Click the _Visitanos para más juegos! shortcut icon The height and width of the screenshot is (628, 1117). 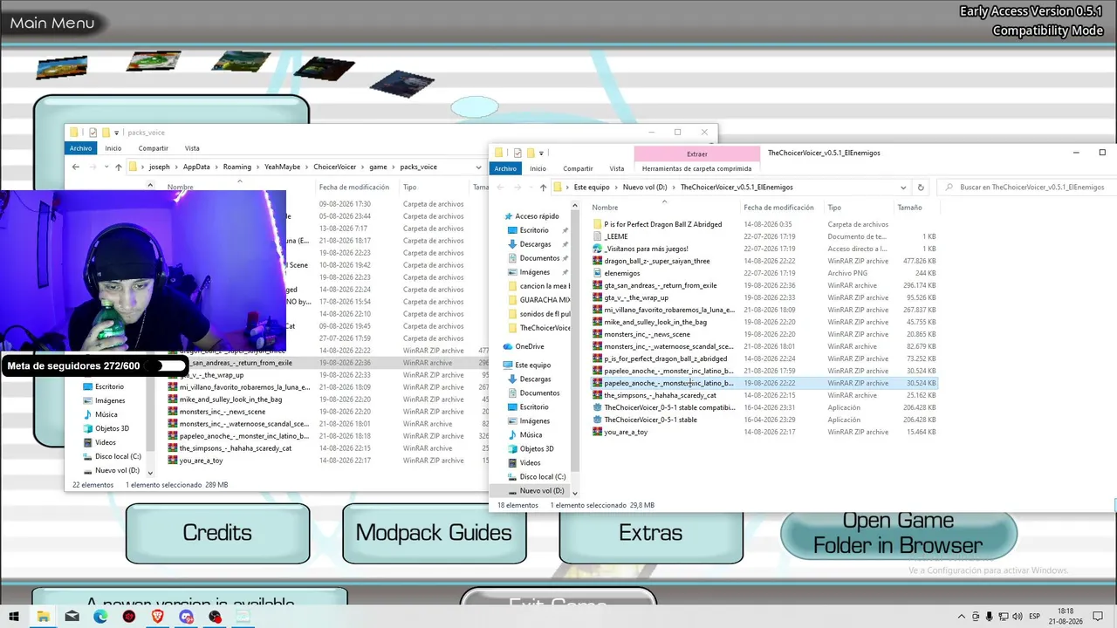coord(597,249)
